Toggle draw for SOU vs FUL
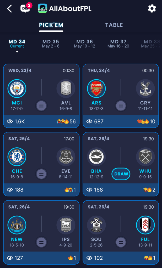 click(x=121, y=242)
